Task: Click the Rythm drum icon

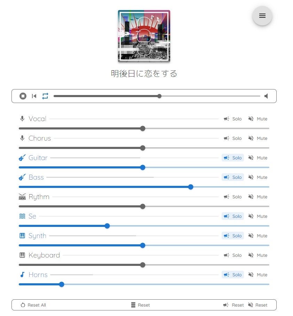Action: click(x=22, y=197)
